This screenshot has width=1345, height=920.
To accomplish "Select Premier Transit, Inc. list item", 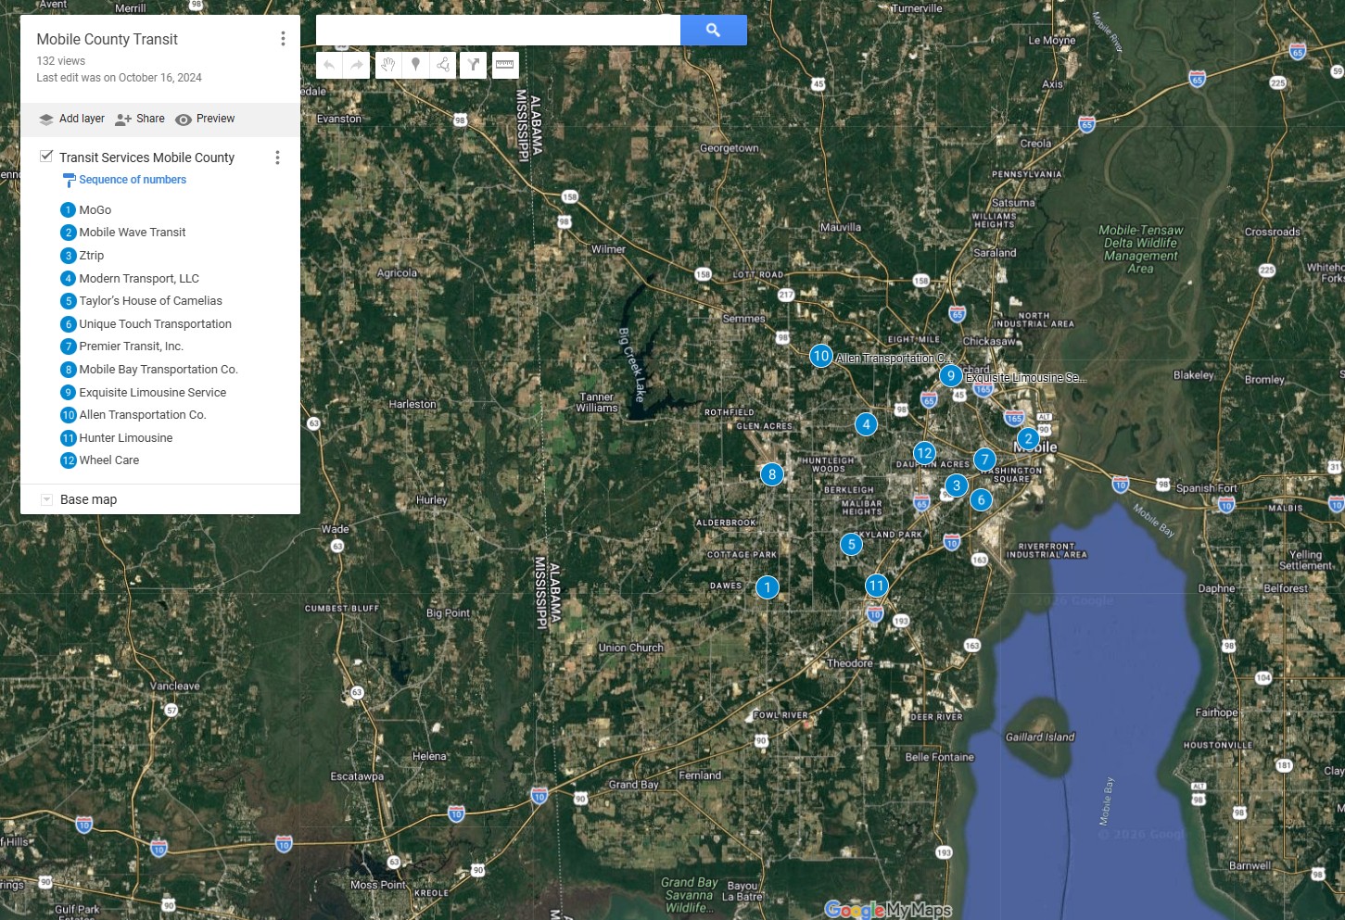I will [132, 347].
